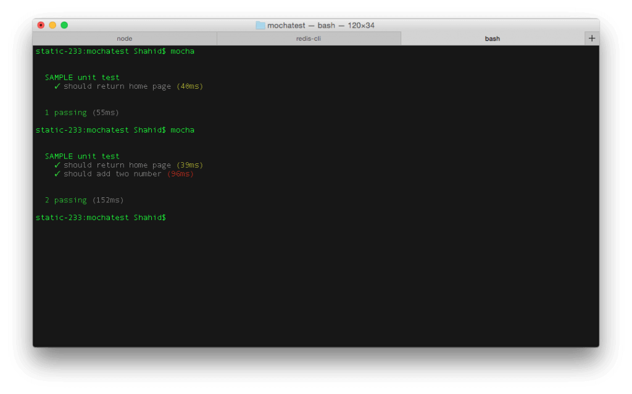The height and width of the screenshot is (394, 632).
Task: Click the checkmark beside "should add two number"
Action: [57, 173]
